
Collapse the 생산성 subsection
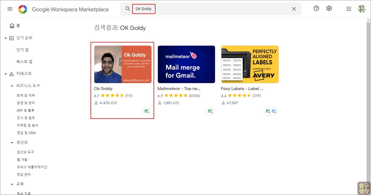point(12,143)
